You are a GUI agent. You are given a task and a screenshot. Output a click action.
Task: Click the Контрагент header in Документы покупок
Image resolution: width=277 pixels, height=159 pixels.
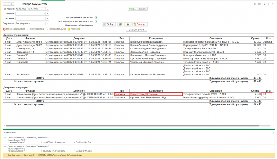pyautogui.click(x=156, y=38)
